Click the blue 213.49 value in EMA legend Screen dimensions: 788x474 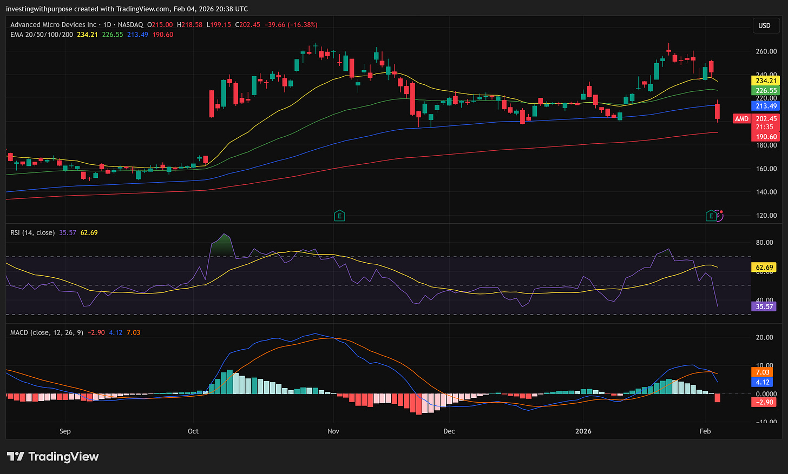click(x=137, y=35)
